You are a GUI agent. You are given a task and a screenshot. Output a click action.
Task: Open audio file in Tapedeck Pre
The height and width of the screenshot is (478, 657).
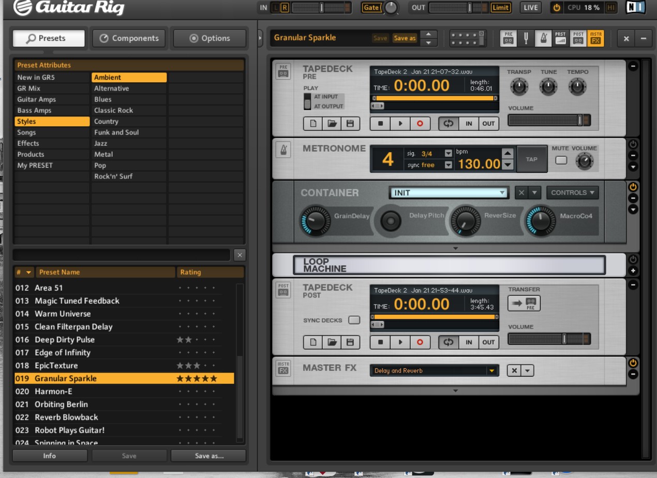pos(332,124)
